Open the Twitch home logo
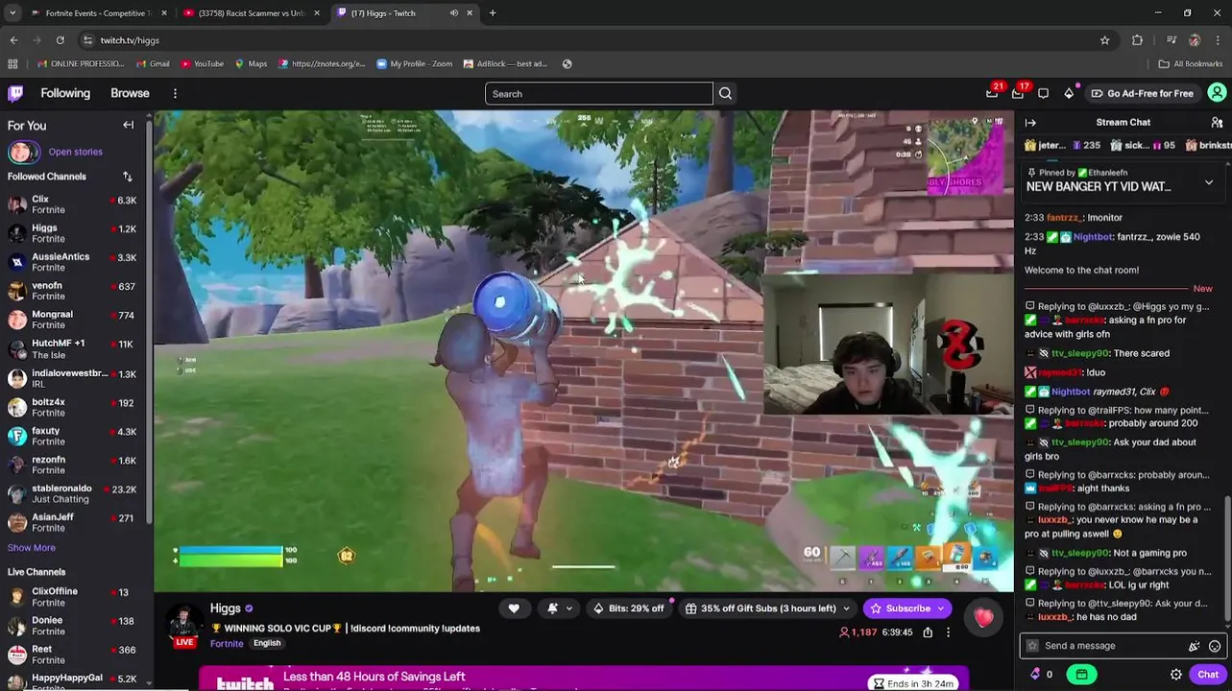 [15, 93]
